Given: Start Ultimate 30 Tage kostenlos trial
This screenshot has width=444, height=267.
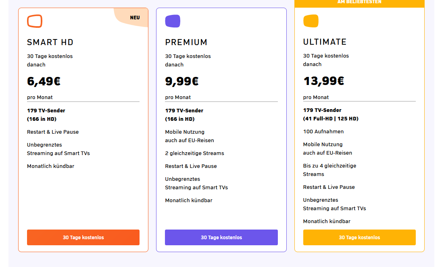Looking at the screenshot, I should point(359,237).
